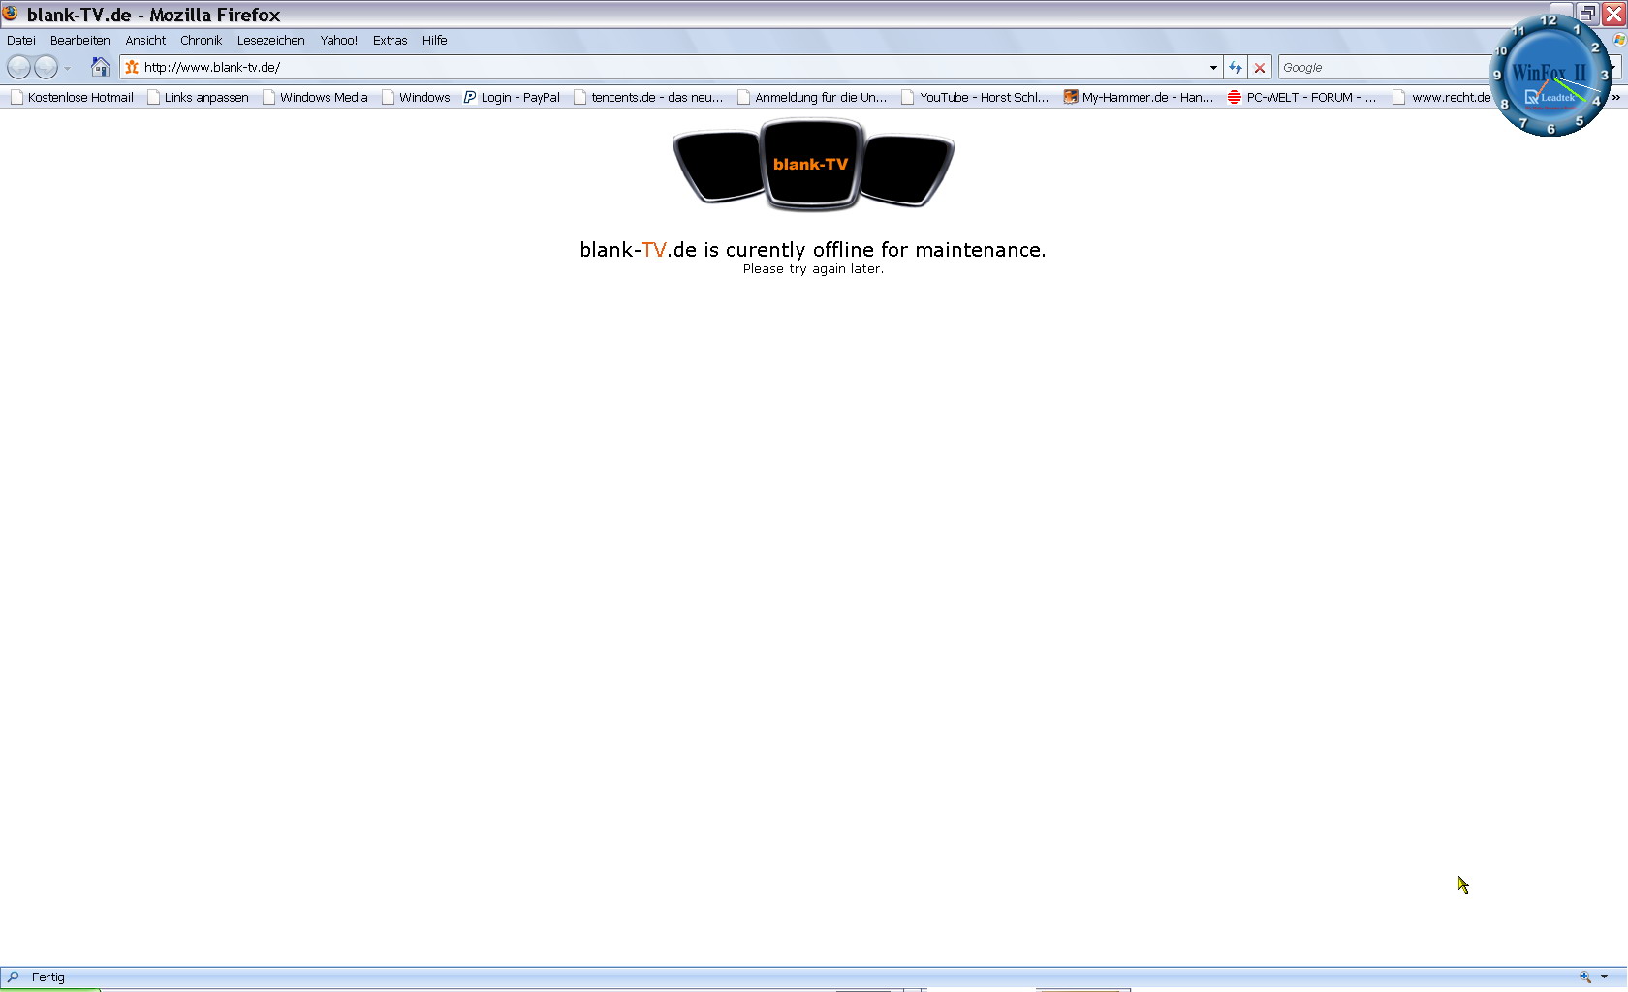Image resolution: width=1628 pixels, height=992 pixels.
Task: Click the My-Hammer.de bookmark favicon
Action: point(1071,97)
